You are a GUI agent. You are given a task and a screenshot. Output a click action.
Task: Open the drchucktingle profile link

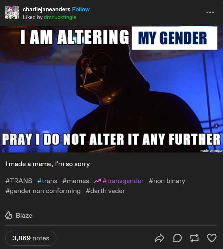point(60,17)
